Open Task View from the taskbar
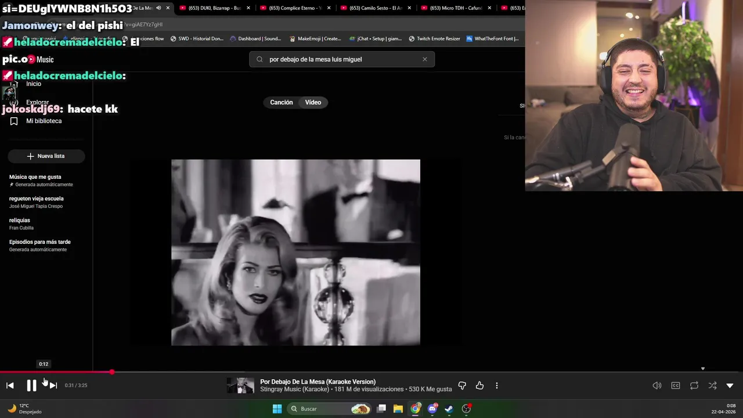Viewport: 743px width, 418px height. tap(381, 409)
